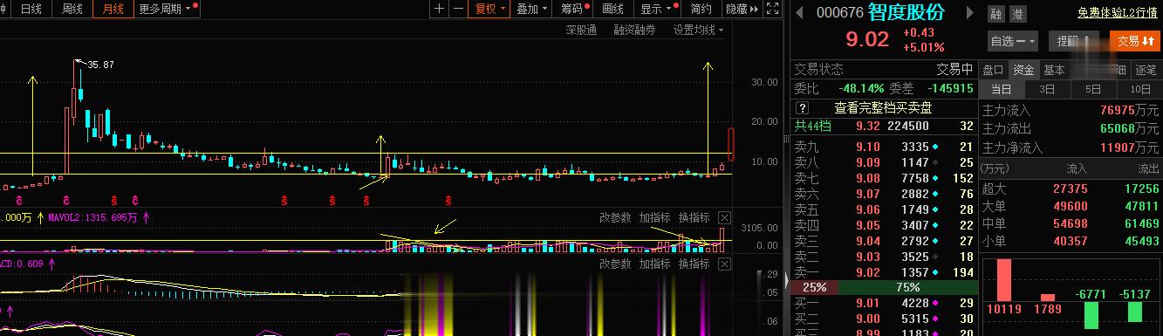This screenshot has width=1163, height=336.
Task: Switch to 周线 weekly chart
Action: 72,9
